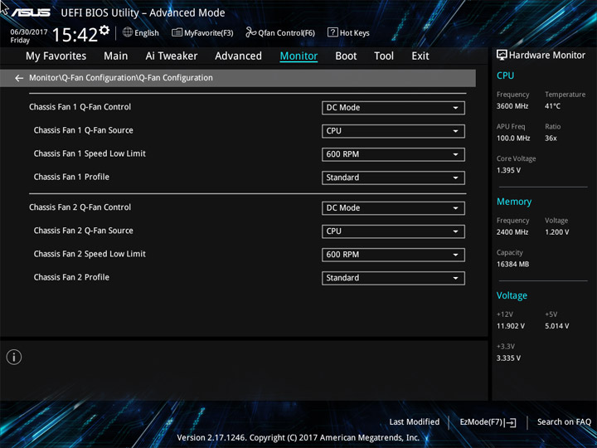The height and width of the screenshot is (448, 597).
Task: Click the 3600 MHz CPU frequency value
Action: (512, 106)
